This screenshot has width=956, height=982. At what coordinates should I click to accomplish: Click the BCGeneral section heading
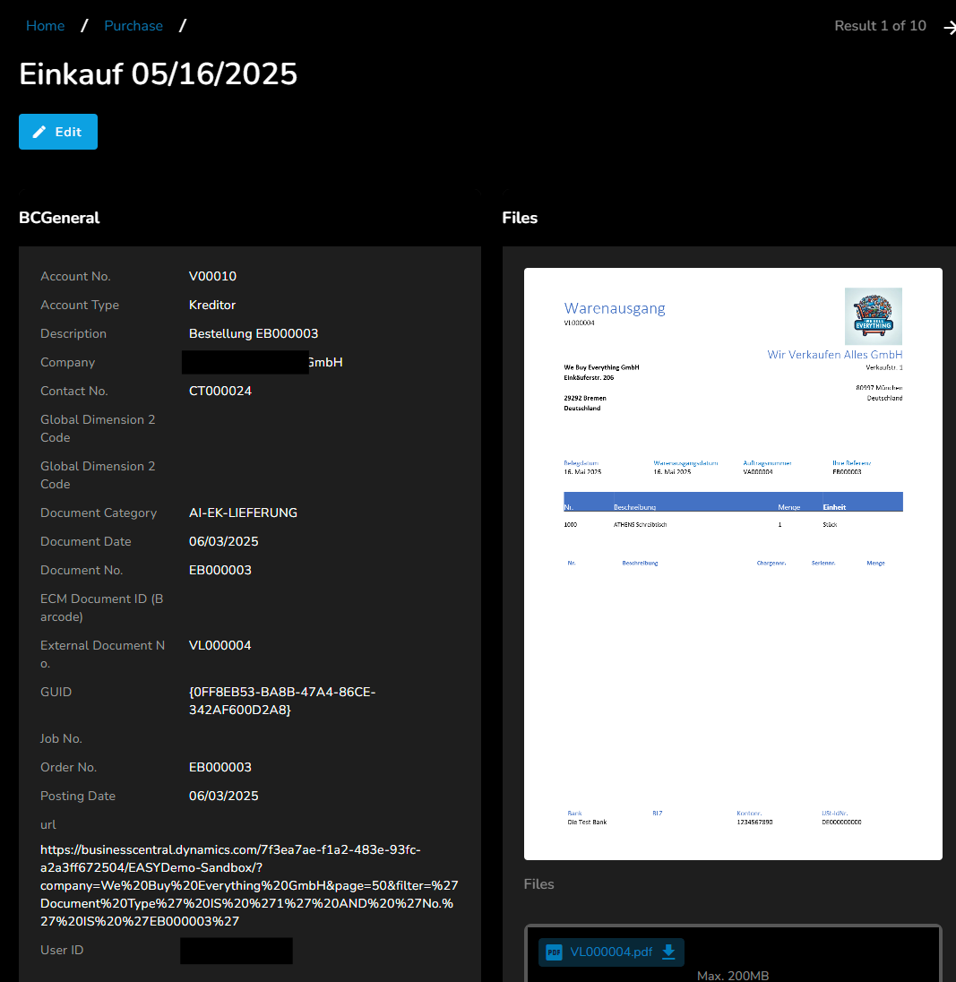point(59,218)
